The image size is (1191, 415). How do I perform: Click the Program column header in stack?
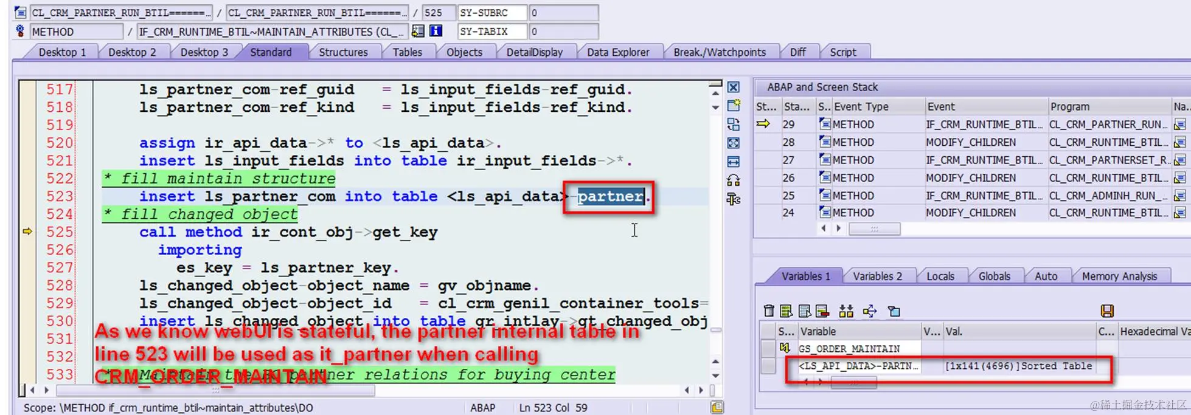click(1109, 106)
